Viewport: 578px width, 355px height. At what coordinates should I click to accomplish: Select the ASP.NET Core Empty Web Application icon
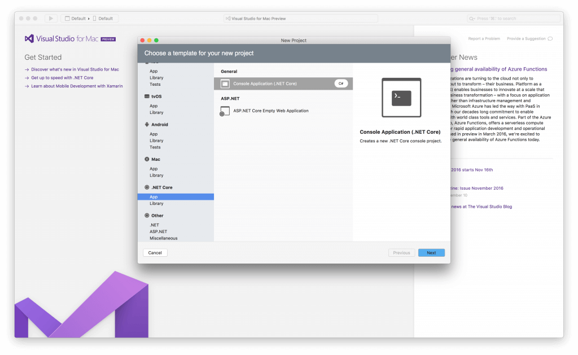click(225, 111)
